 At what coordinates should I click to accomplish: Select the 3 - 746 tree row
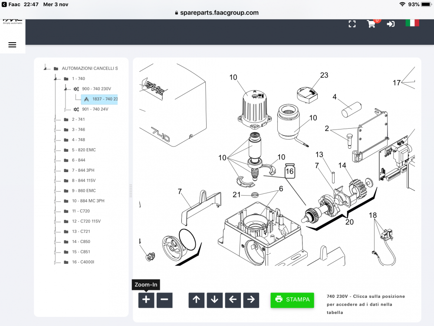pos(78,130)
